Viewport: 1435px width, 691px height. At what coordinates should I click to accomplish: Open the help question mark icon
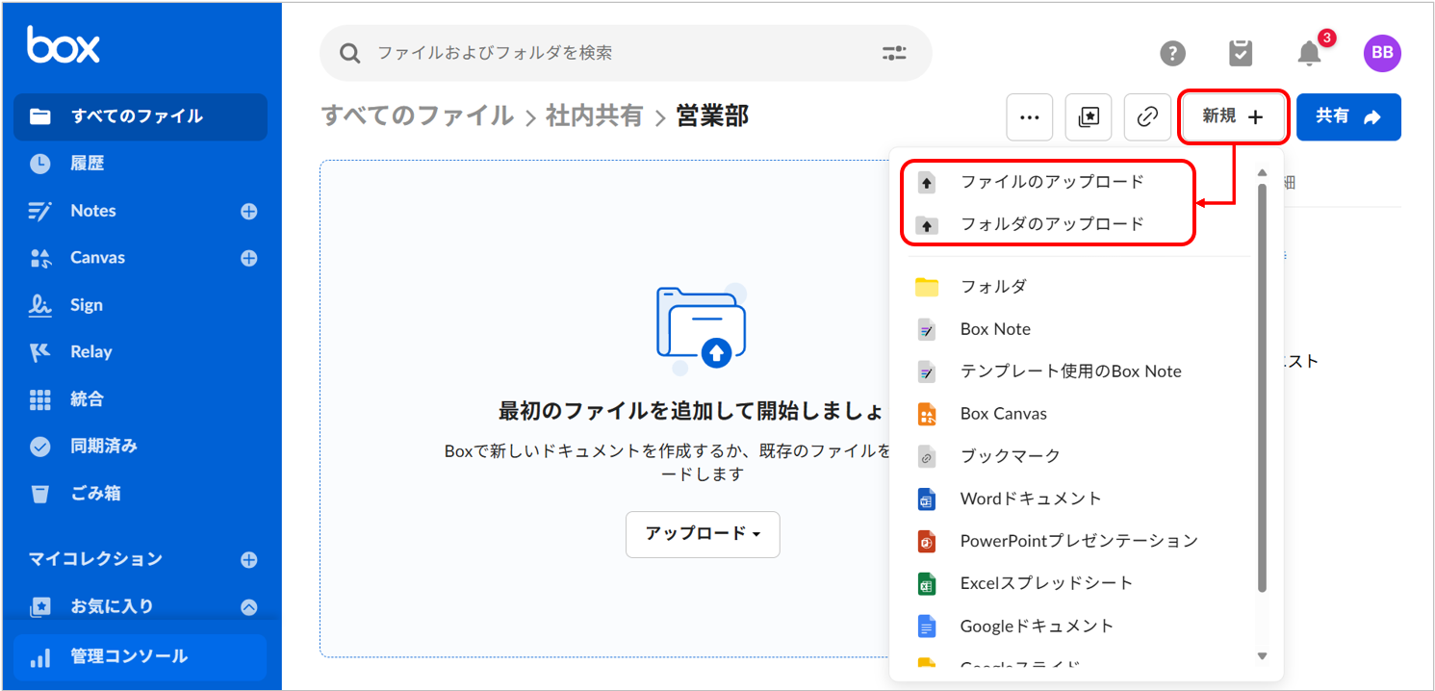[1172, 54]
